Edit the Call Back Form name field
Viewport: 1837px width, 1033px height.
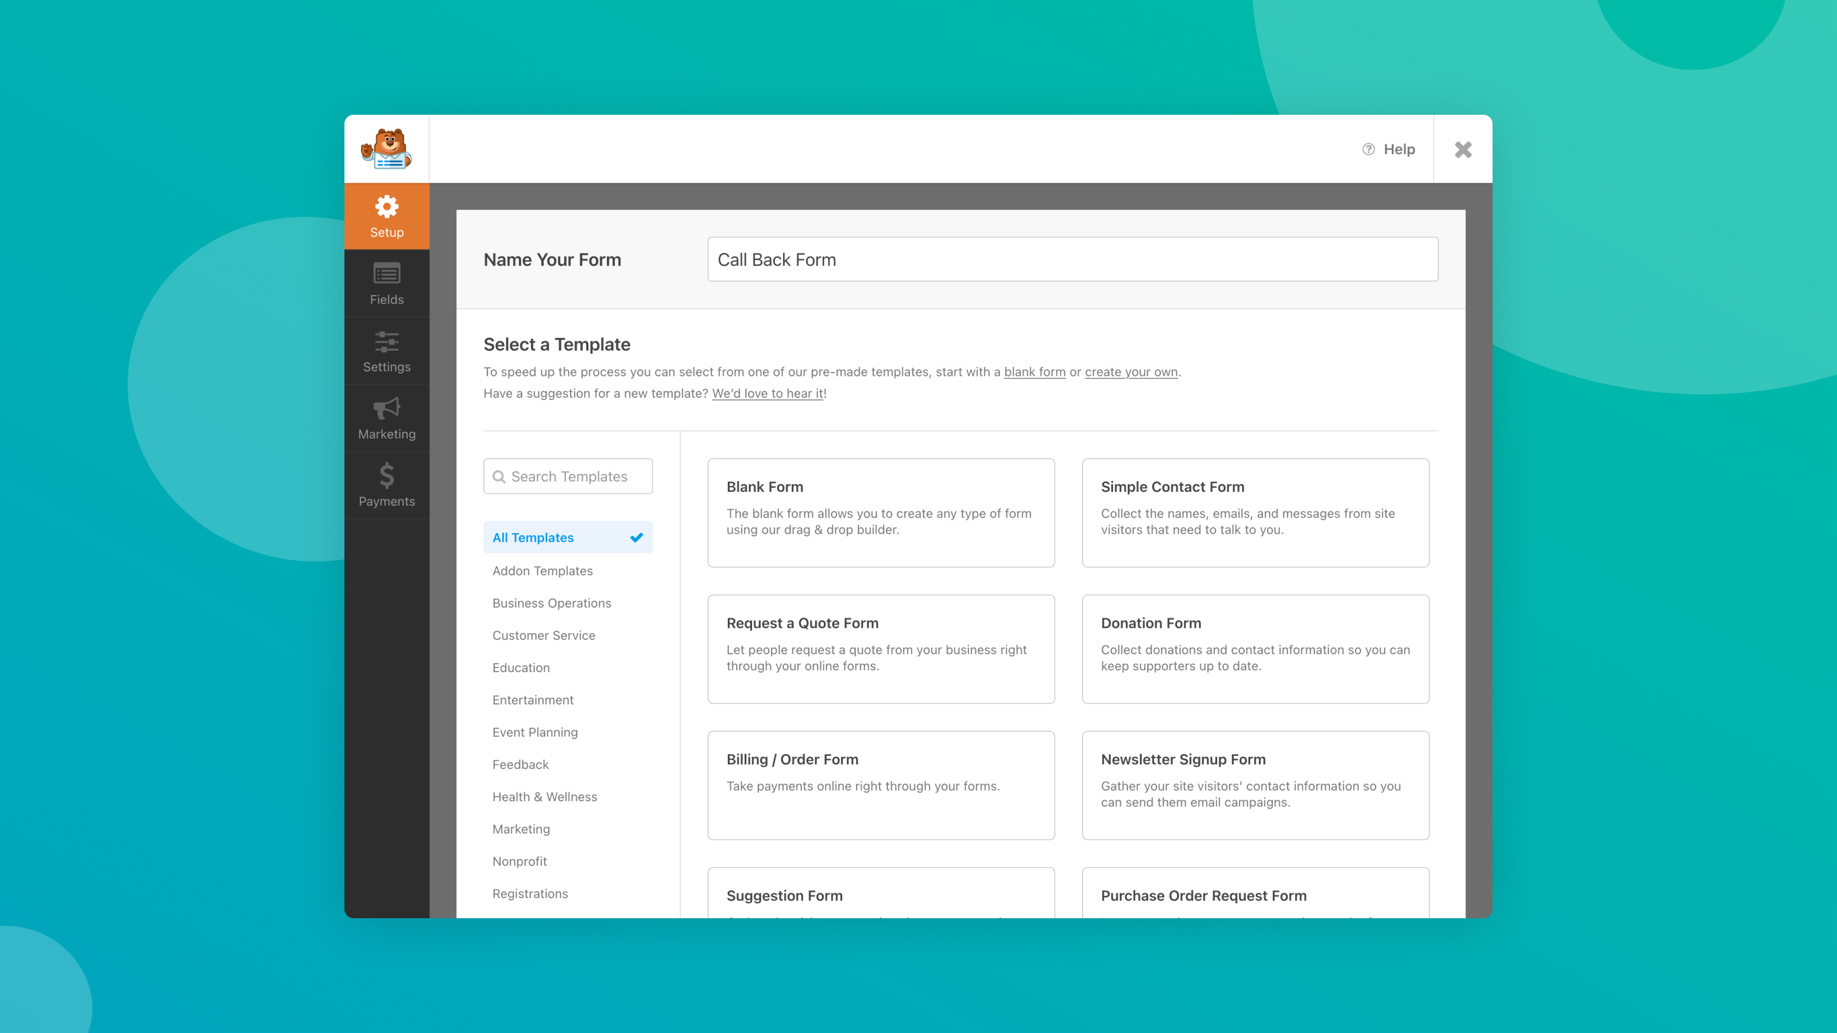pos(1072,259)
